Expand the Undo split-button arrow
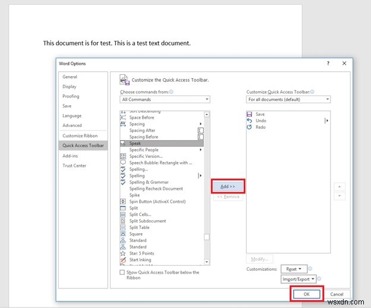 (326, 120)
